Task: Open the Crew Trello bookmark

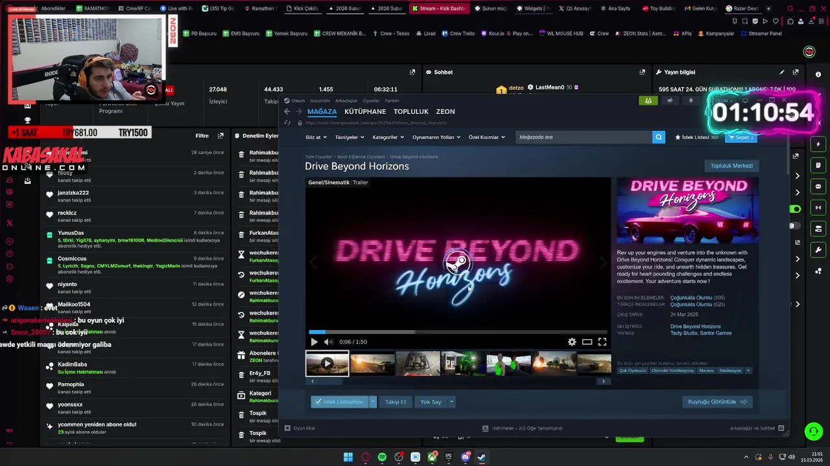Action: (458, 34)
